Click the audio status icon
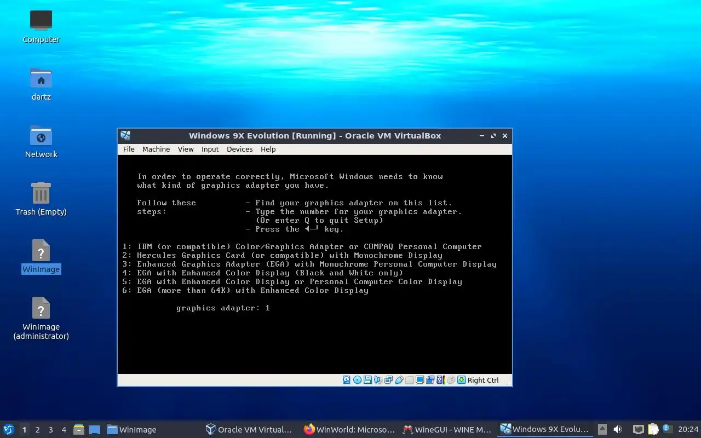701x438 pixels. click(x=378, y=380)
